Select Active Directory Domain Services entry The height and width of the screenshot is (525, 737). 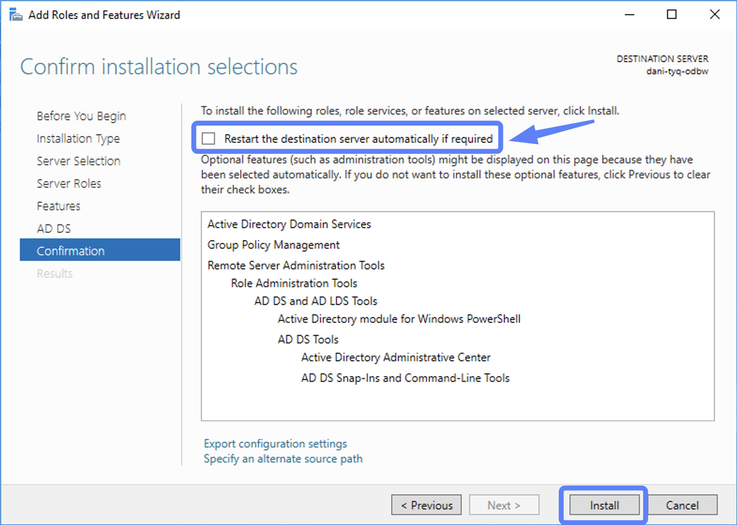click(289, 224)
